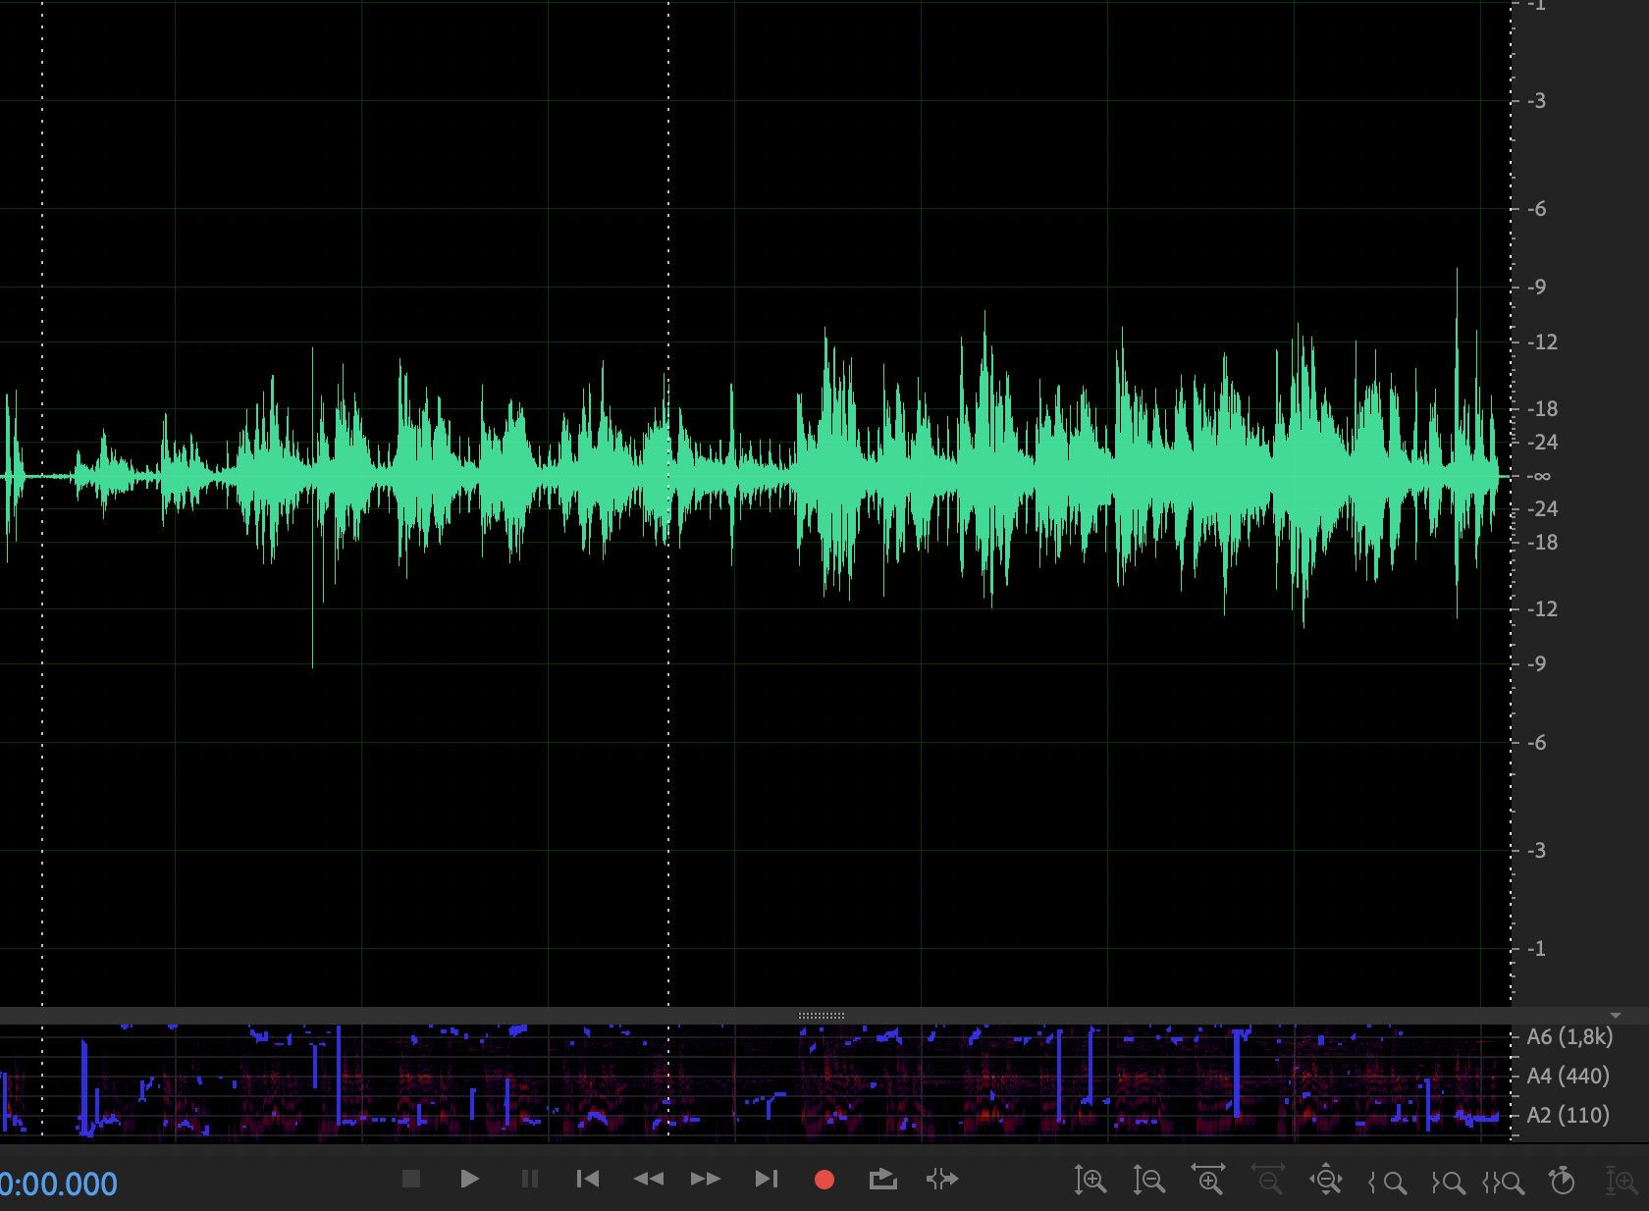Toggle loop playback mode

point(882,1180)
